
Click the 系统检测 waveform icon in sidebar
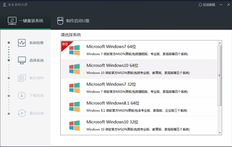pyautogui.click(x=22, y=43)
